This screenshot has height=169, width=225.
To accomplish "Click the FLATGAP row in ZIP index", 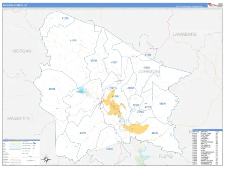I will 205,137.
